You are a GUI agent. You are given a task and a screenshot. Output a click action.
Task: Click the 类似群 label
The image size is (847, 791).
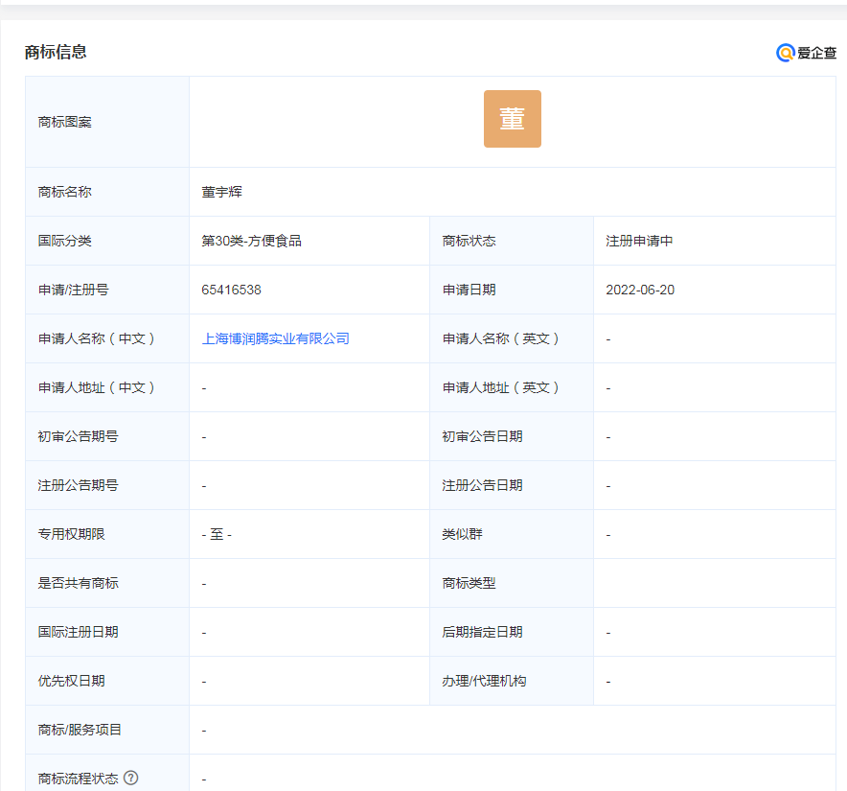[463, 534]
